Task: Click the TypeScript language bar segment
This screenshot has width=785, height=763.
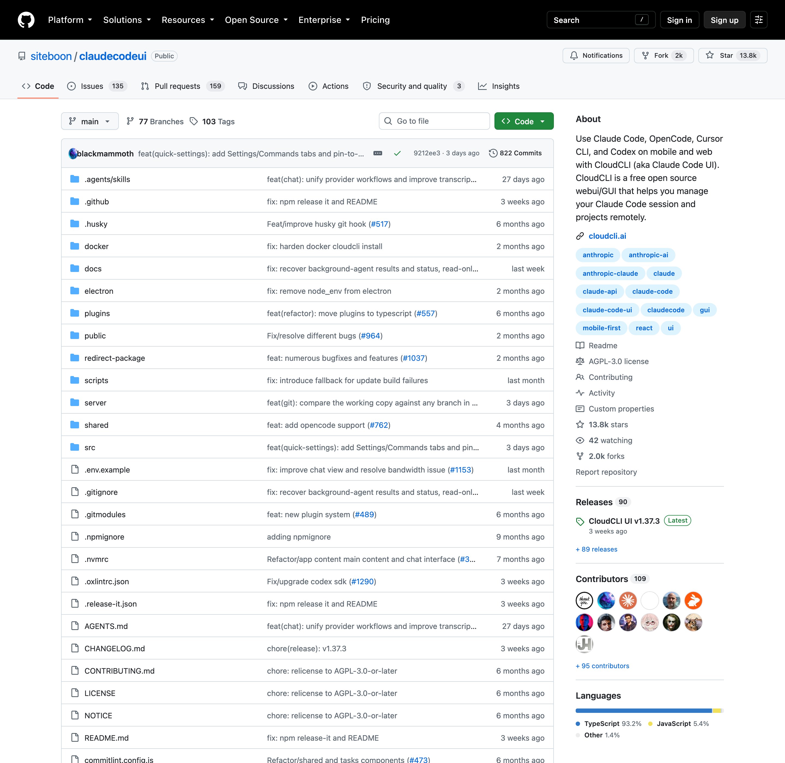Action: (x=644, y=711)
